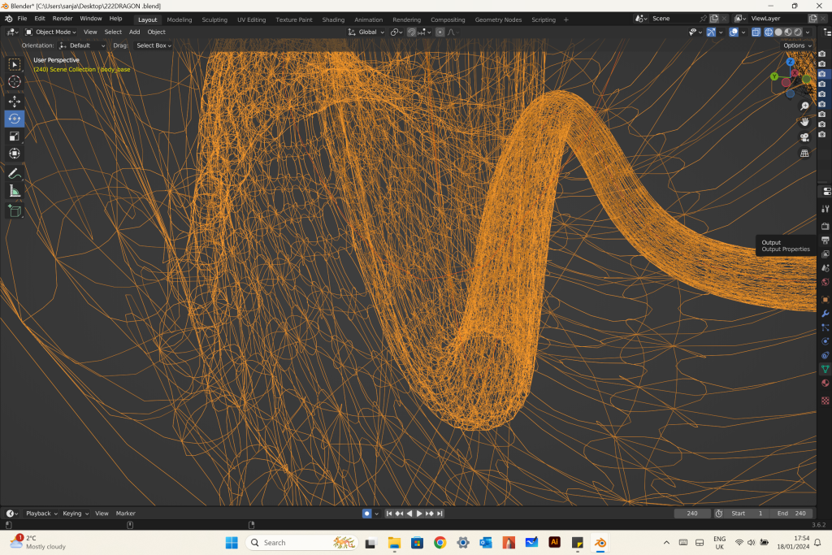Open Object properties tab
Viewport: 832px width, 555px height.
tap(825, 299)
